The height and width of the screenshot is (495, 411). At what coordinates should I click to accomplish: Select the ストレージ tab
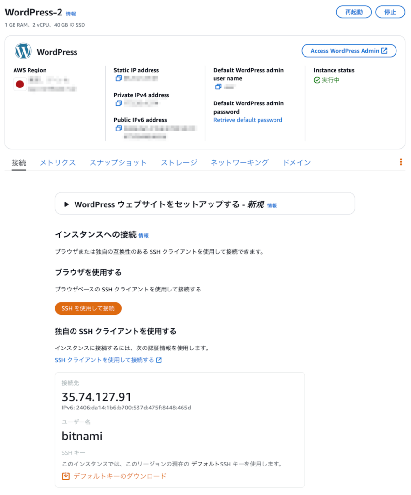point(179,162)
